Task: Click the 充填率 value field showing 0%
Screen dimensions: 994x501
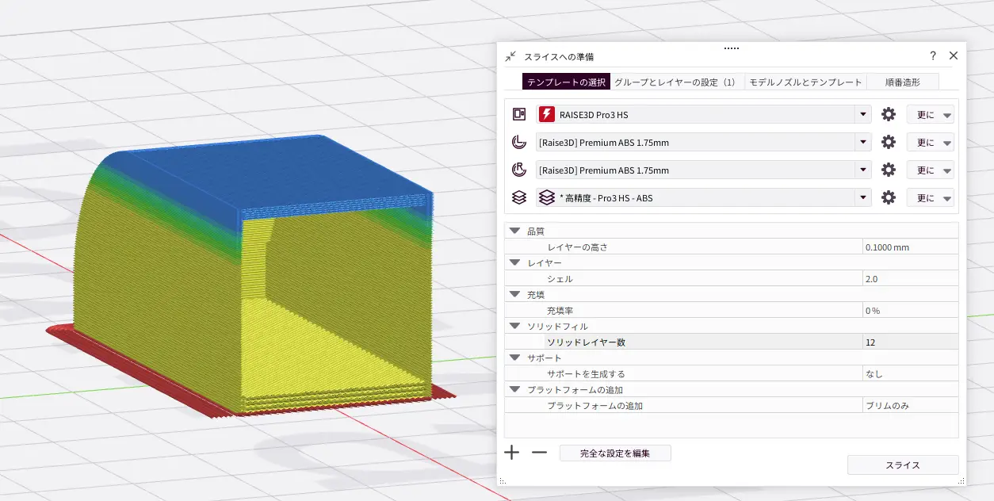Action: coord(909,311)
